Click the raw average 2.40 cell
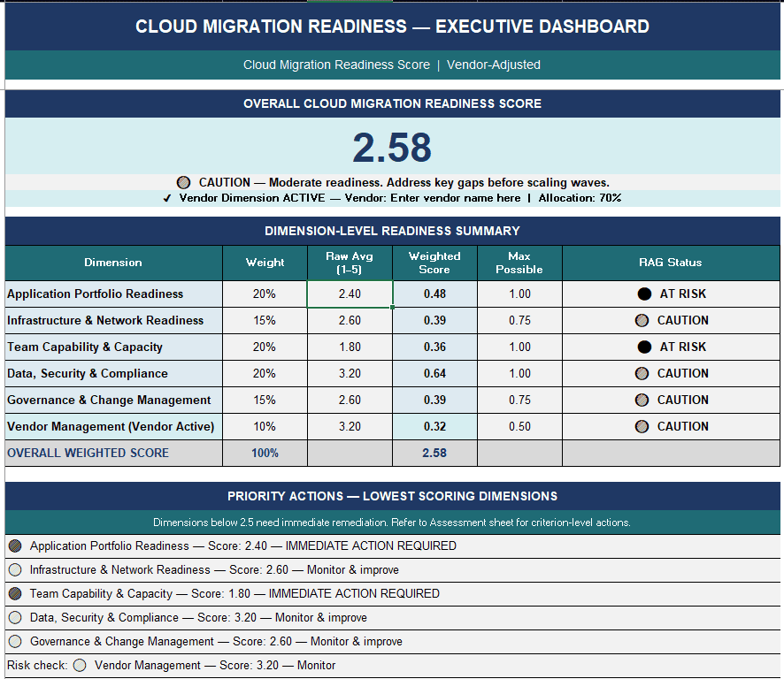The image size is (784, 679). click(x=350, y=294)
